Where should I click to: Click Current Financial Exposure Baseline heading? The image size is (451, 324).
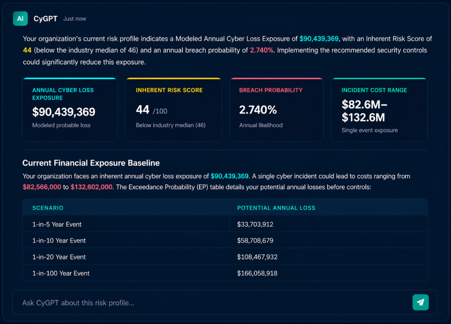coord(91,163)
